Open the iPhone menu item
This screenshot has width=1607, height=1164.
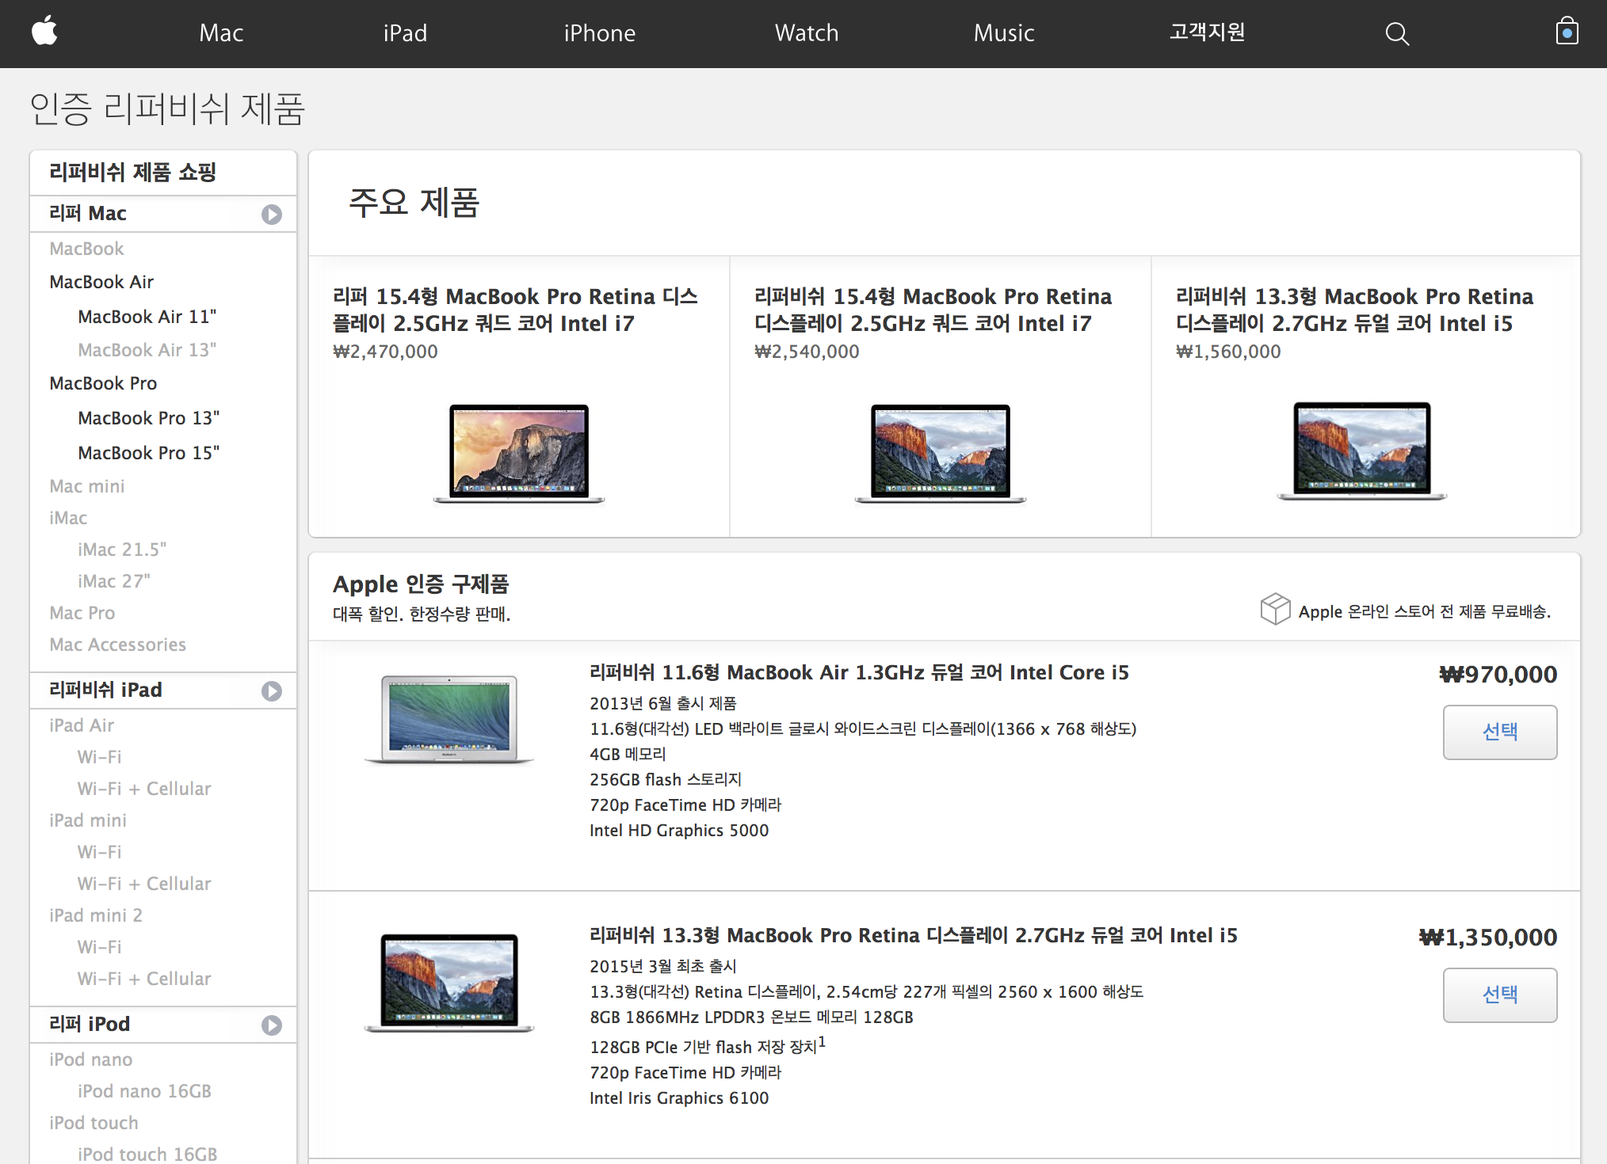pos(599,33)
